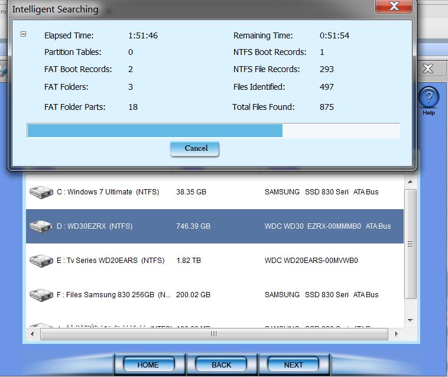Click the NTFS File Records value 293
448x377 pixels.
(x=327, y=69)
